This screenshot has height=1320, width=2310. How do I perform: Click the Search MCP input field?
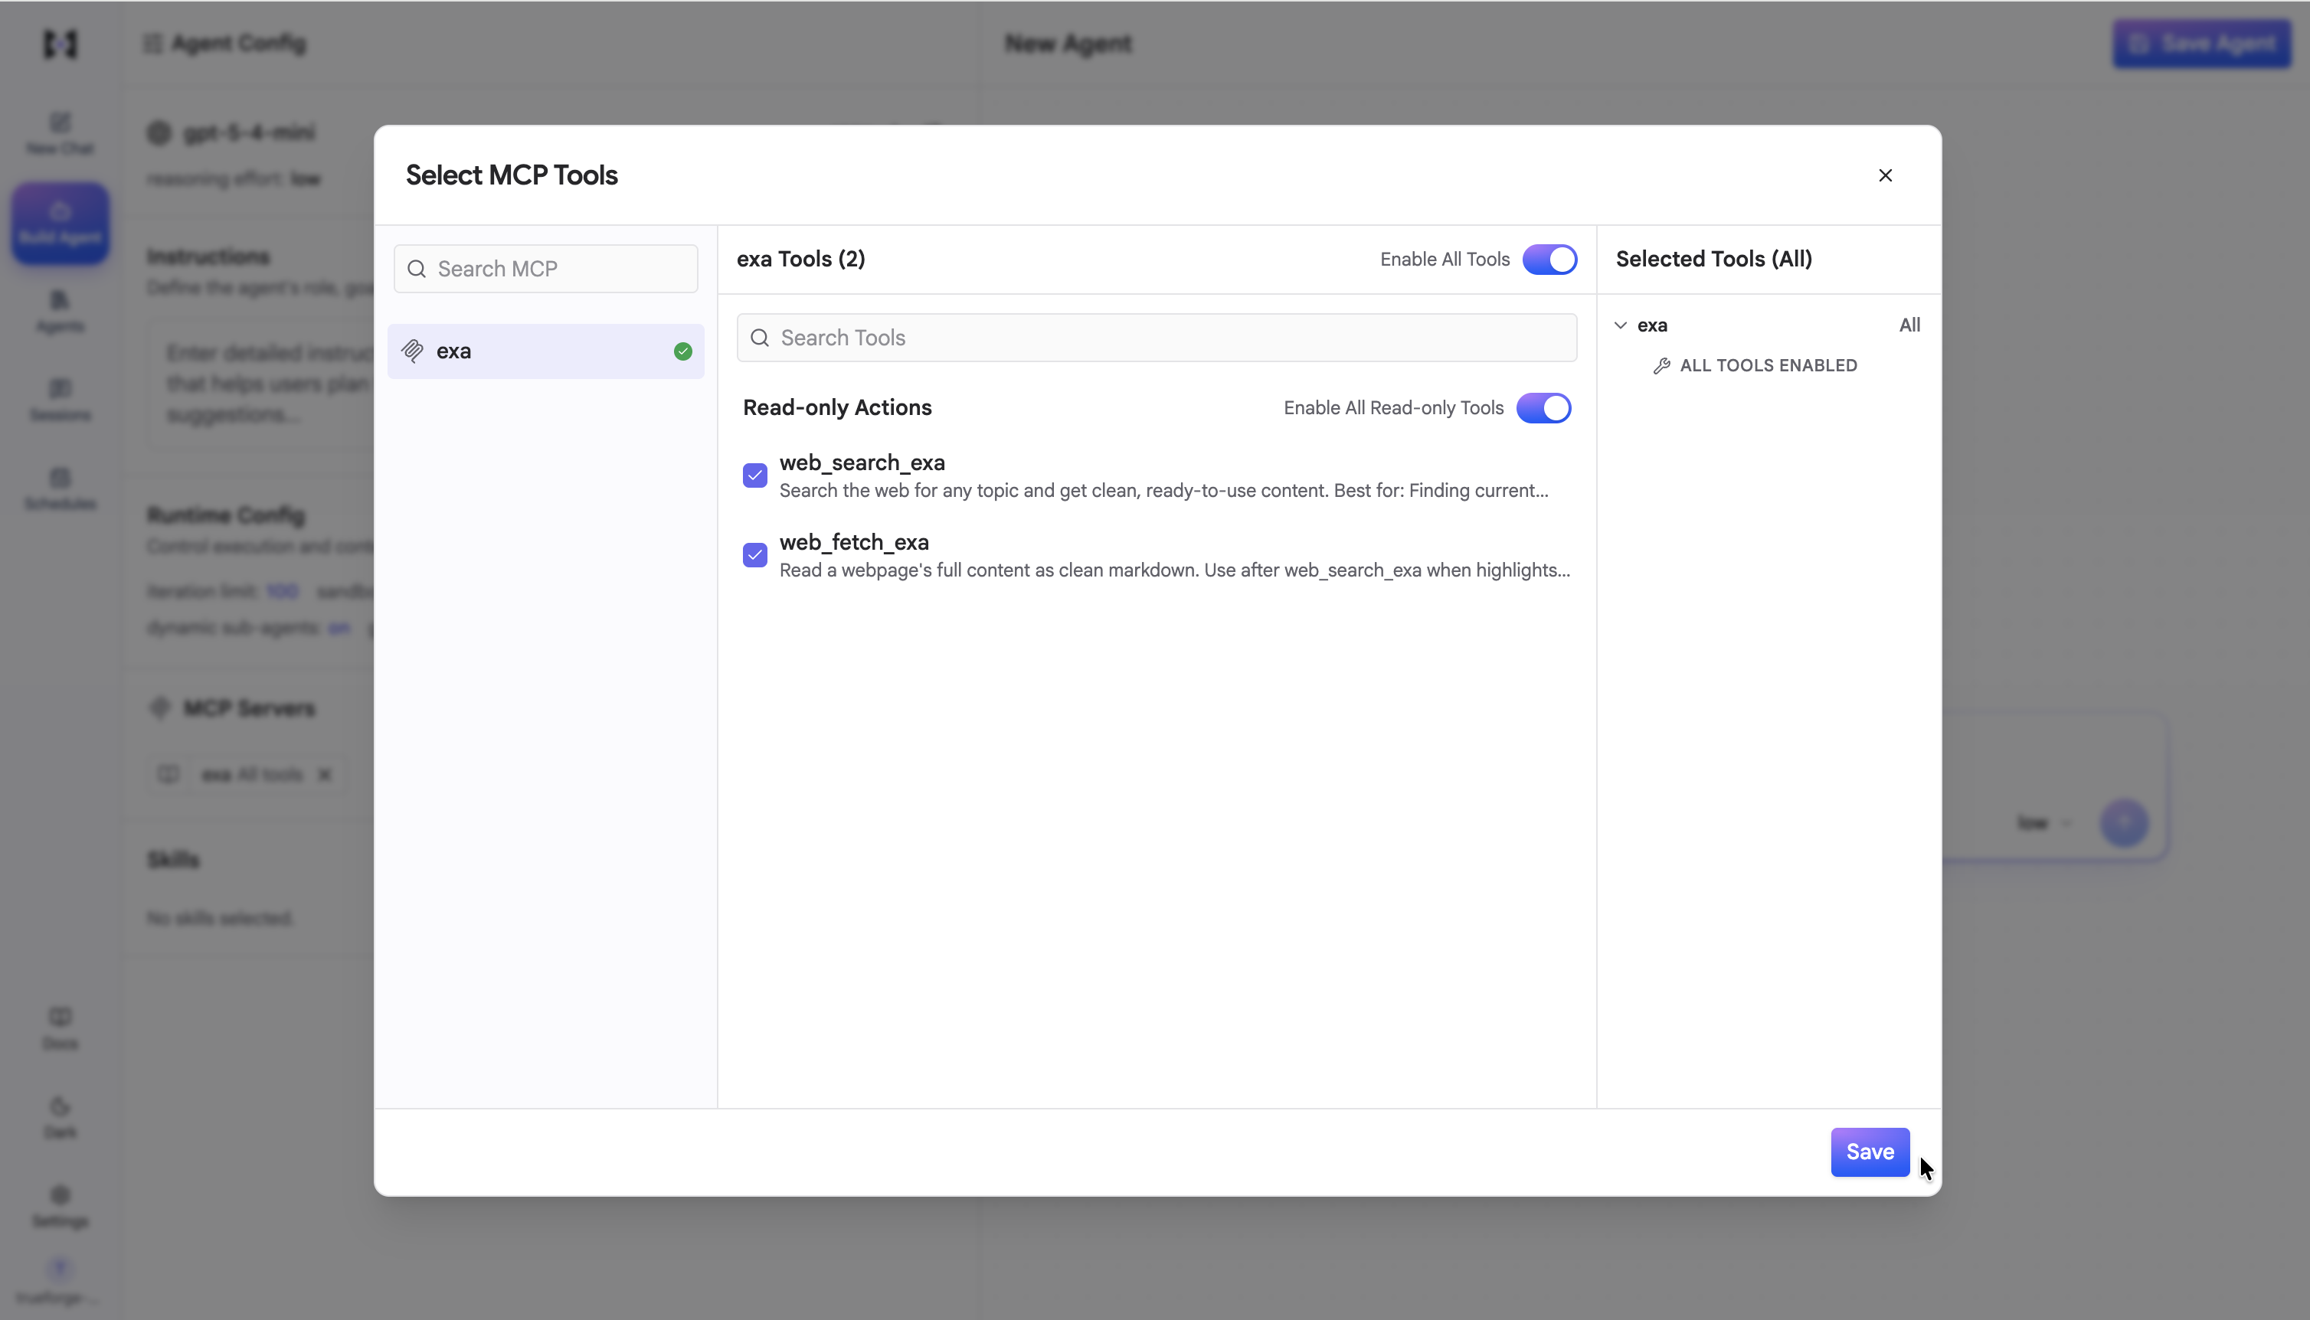coord(546,268)
